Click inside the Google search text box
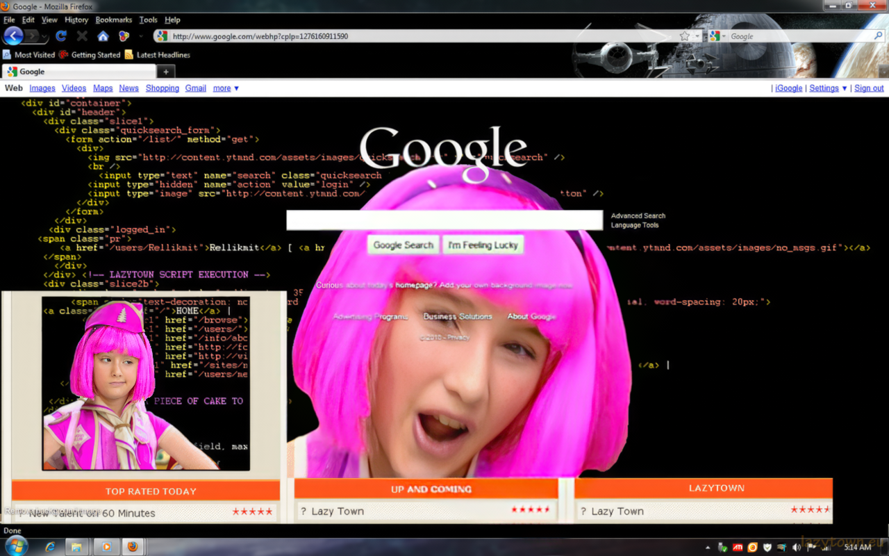 (x=444, y=220)
